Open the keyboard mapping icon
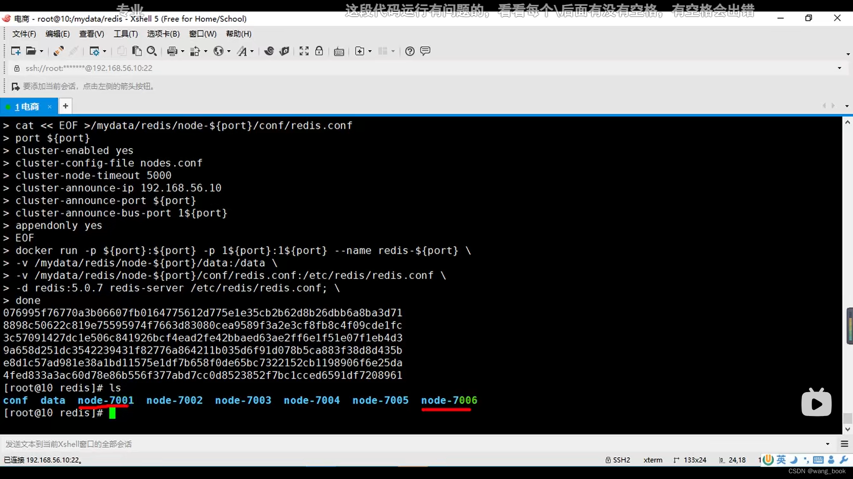Viewport: 853px width, 479px height. pos(339,52)
